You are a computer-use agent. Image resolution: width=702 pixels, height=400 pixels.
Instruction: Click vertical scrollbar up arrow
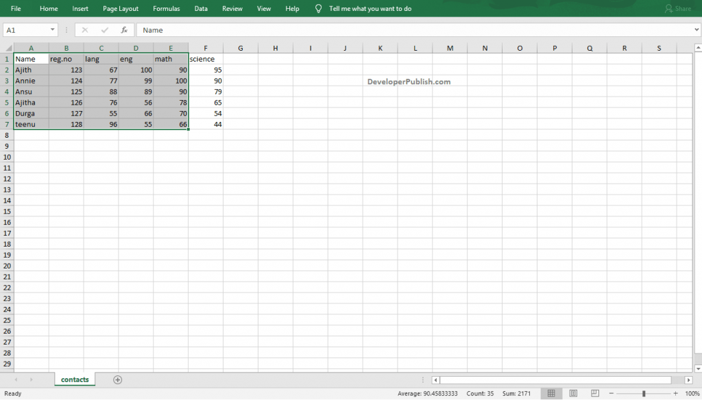(697, 47)
